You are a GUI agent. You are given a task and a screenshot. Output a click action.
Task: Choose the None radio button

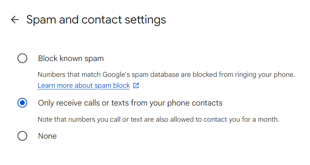point(22,136)
